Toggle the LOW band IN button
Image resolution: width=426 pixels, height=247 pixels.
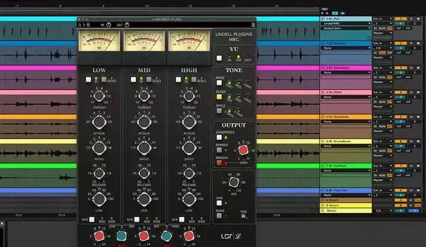coord(88,80)
